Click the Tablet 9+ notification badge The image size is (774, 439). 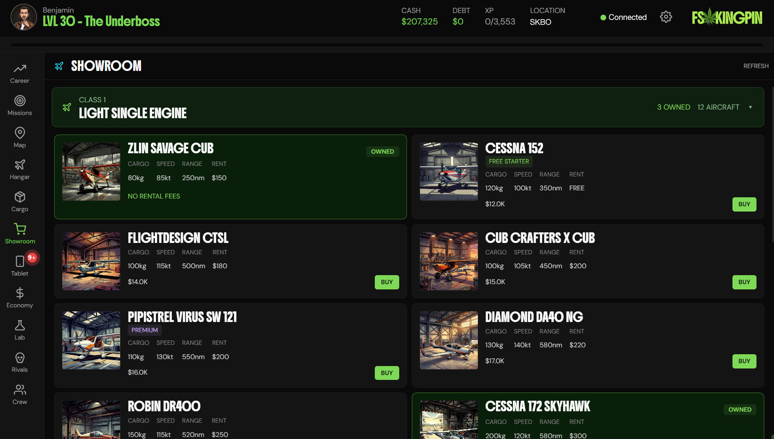(x=32, y=258)
